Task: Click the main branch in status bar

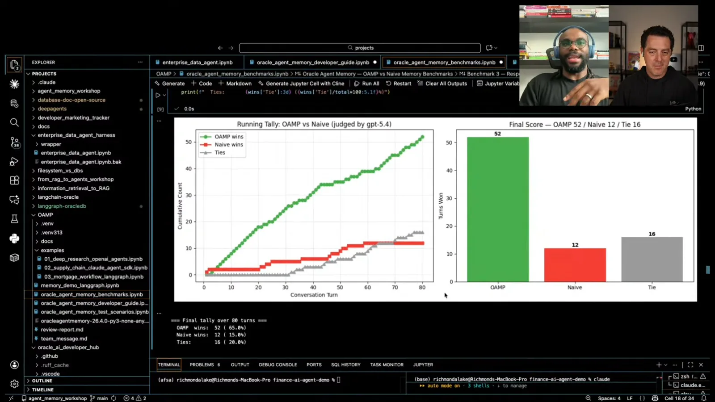Action: 99,398
